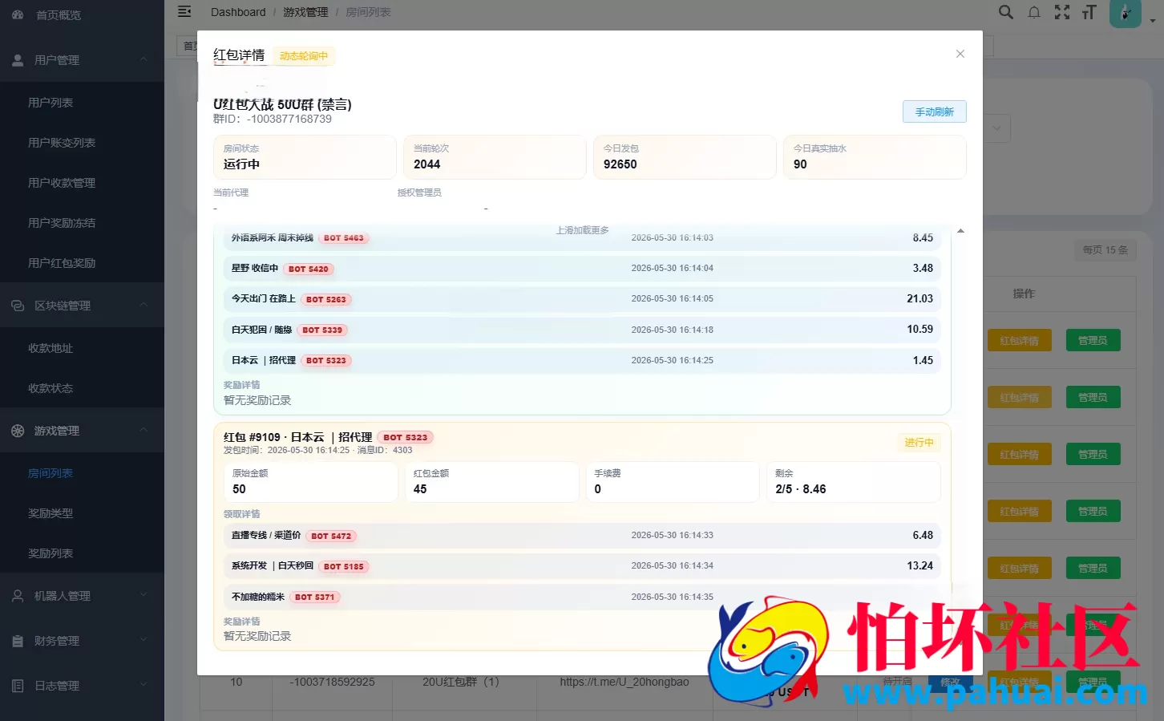The width and height of the screenshot is (1164, 721).
Task: Expand the 日志管理 menu
Action: [x=82, y=686]
